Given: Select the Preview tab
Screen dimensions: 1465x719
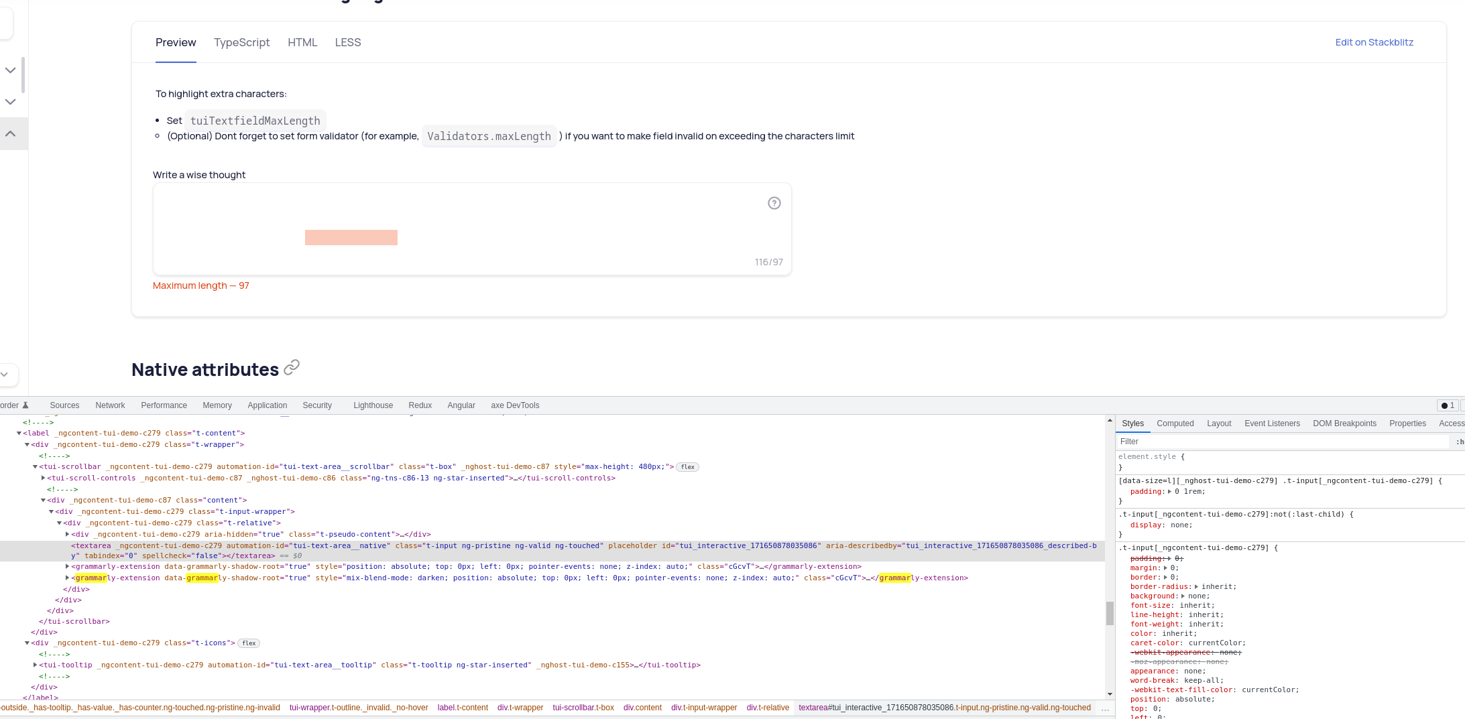Looking at the screenshot, I should (176, 42).
